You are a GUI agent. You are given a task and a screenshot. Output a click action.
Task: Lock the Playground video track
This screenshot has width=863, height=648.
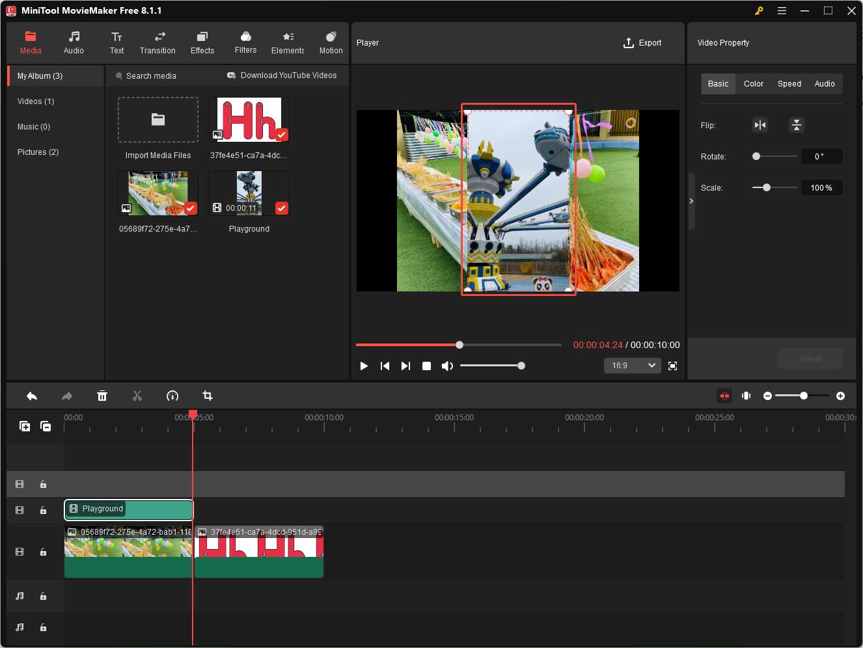(43, 510)
